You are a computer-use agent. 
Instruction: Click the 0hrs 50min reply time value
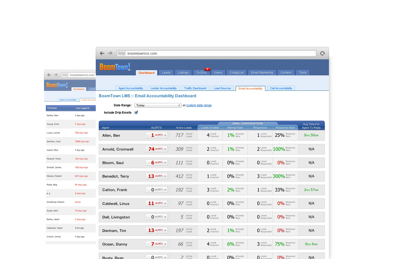311,135
